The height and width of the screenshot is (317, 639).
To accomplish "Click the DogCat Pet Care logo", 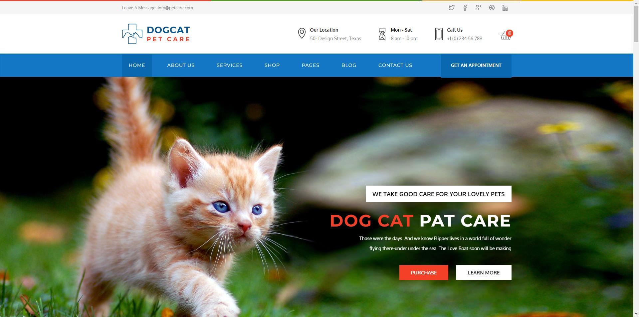I will coord(156,34).
